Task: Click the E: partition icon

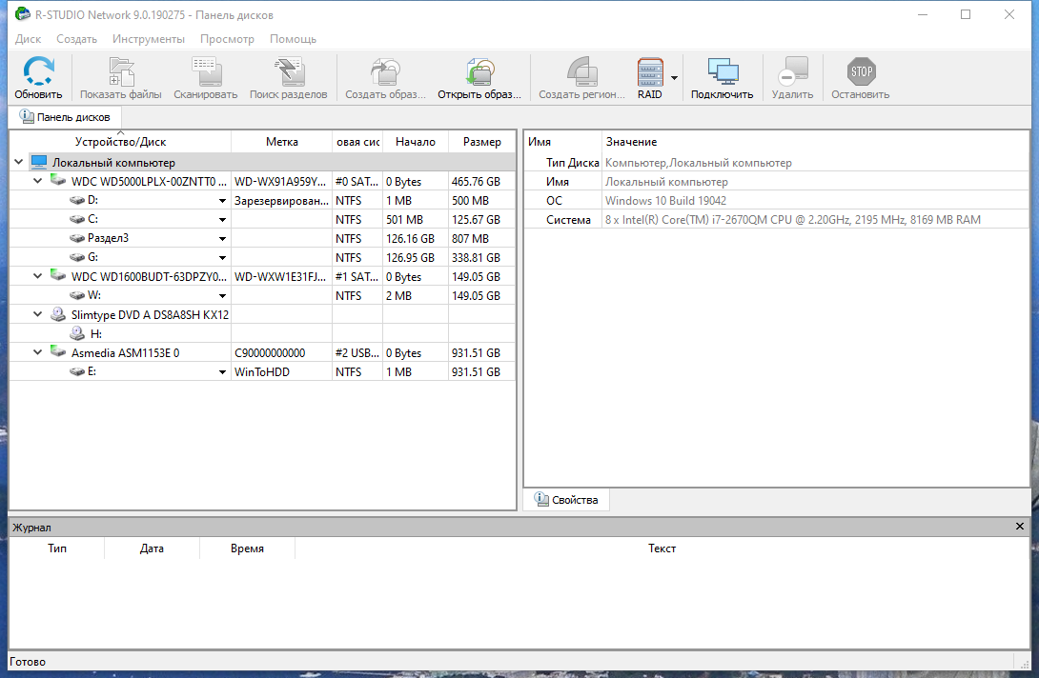Action: [77, 371]
